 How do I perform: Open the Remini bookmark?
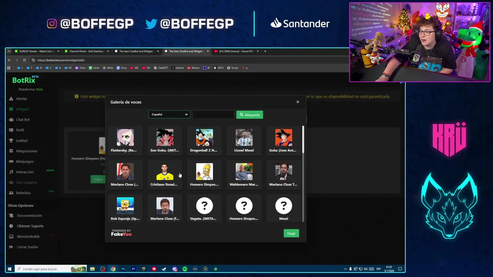click(x=193, y=68)
